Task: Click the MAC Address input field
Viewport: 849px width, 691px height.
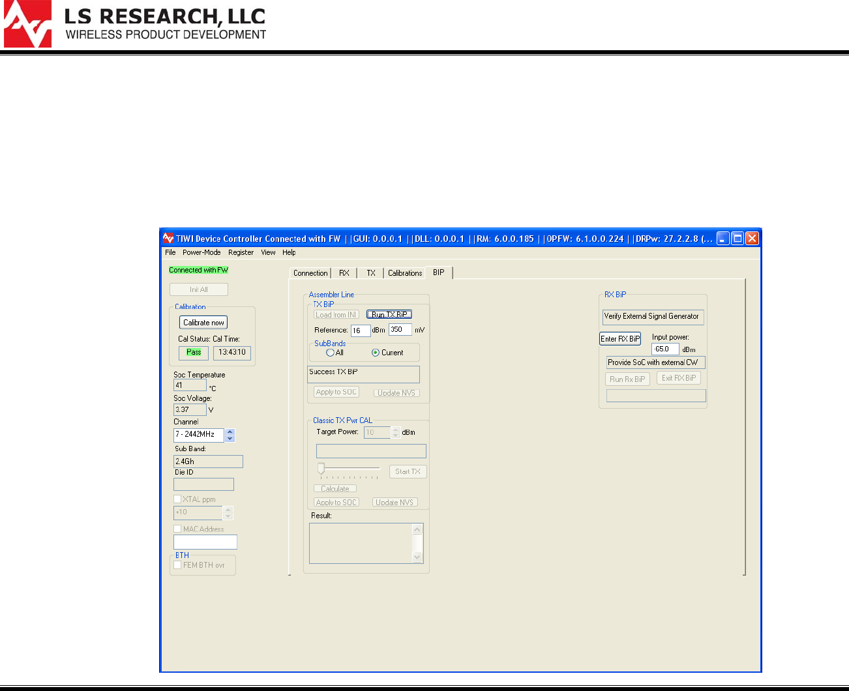Action: click(205, 542)
